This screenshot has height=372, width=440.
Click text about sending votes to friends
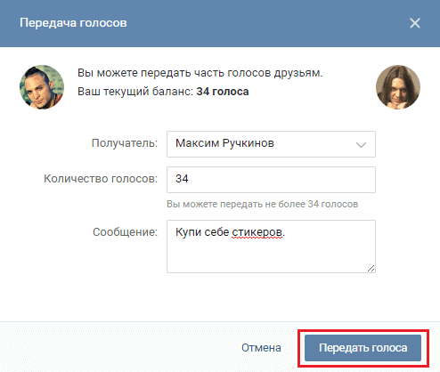pyautogui.click(x=200, y=73)
